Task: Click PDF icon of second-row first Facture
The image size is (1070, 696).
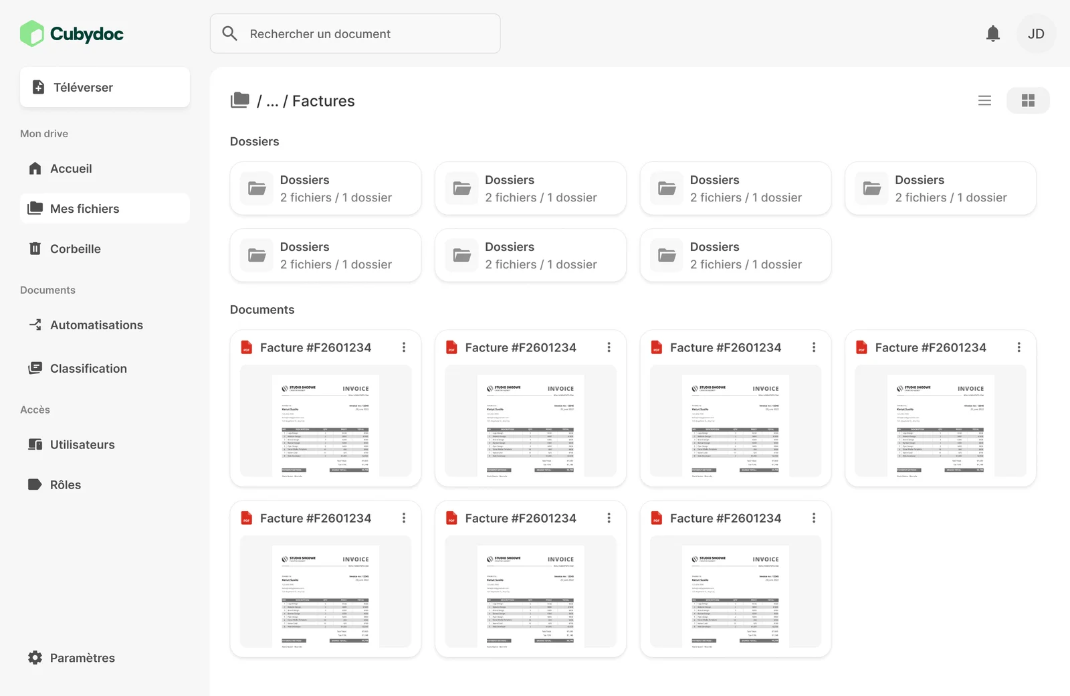Action: [247, 518]
